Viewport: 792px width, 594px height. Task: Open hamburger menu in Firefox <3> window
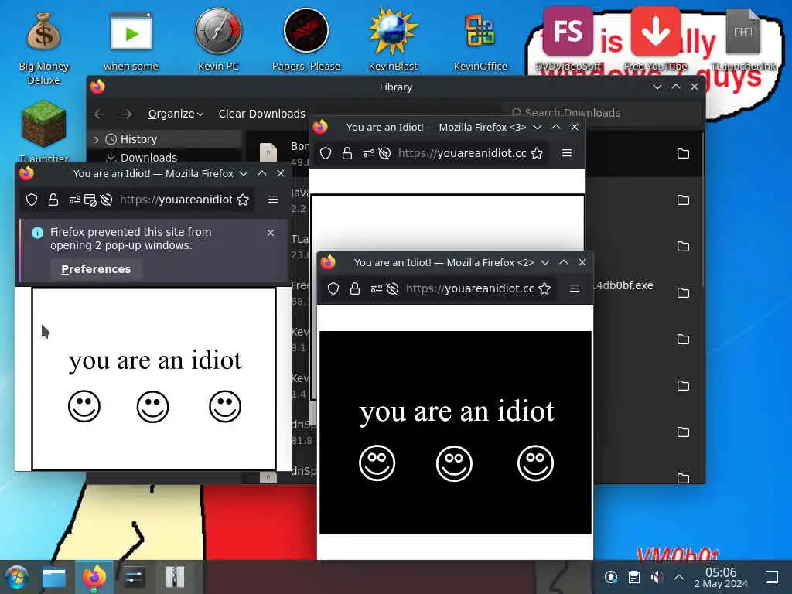click(567, 153)
